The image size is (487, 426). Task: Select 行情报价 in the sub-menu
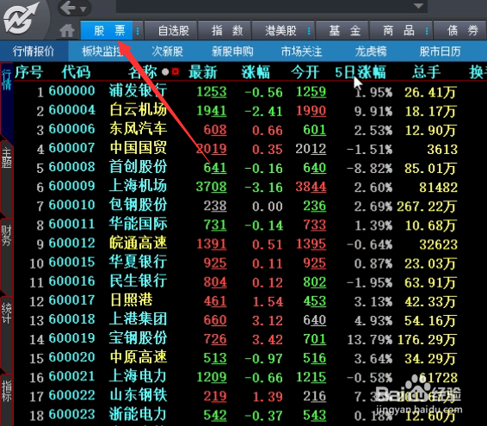[x=34, y=51]
